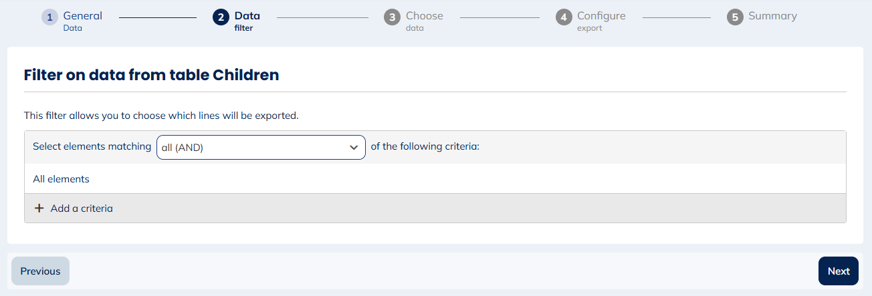Click the 'Add a criteria' text link
The width and height of the screenshot is (872, 296).
(82, 208)
